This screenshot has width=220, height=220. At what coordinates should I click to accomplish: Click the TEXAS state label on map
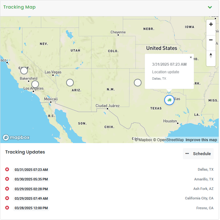click(156, 108)
